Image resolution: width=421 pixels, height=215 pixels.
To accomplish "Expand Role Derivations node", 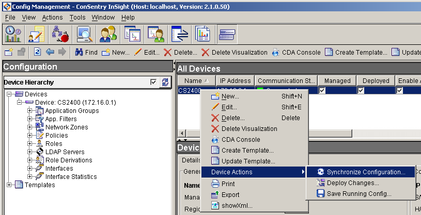I will (29, 160).
